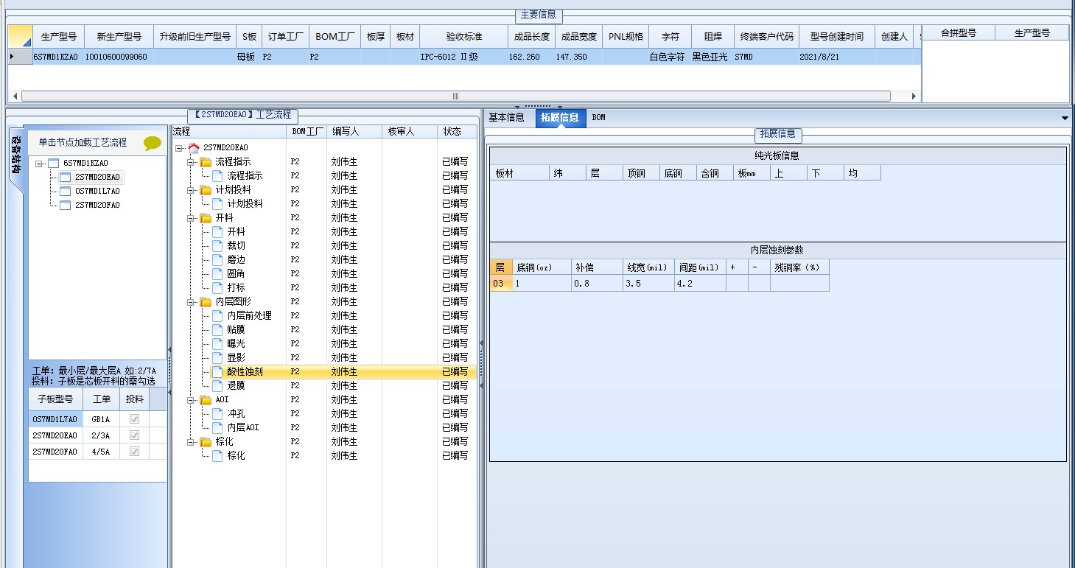Select the 酸性蚀刻 process step

tap(245, 372)
